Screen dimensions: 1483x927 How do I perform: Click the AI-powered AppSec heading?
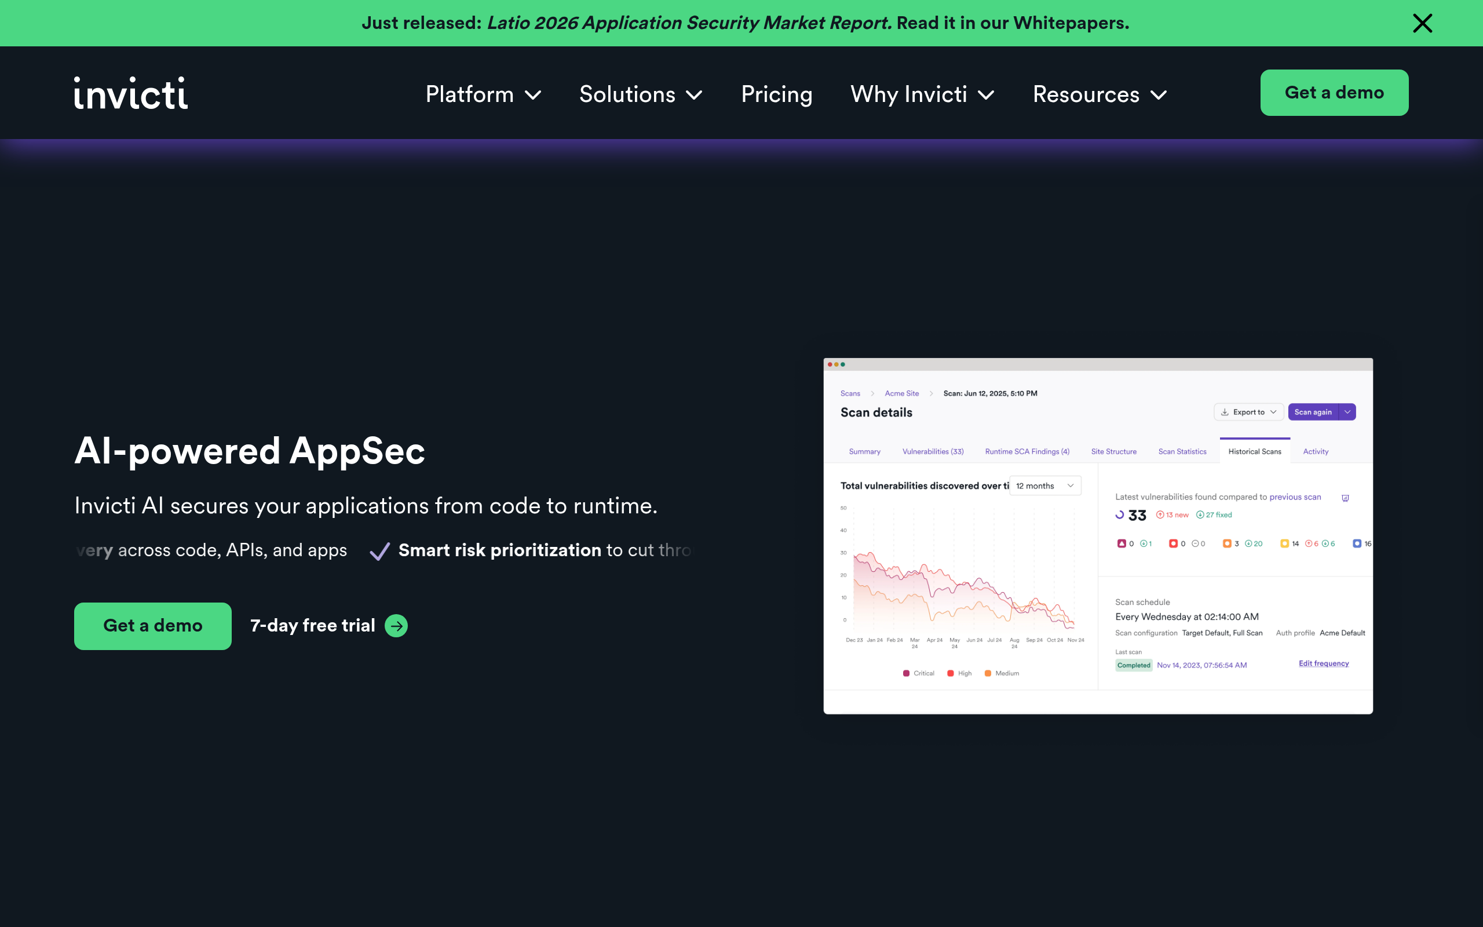click(250, 451)
